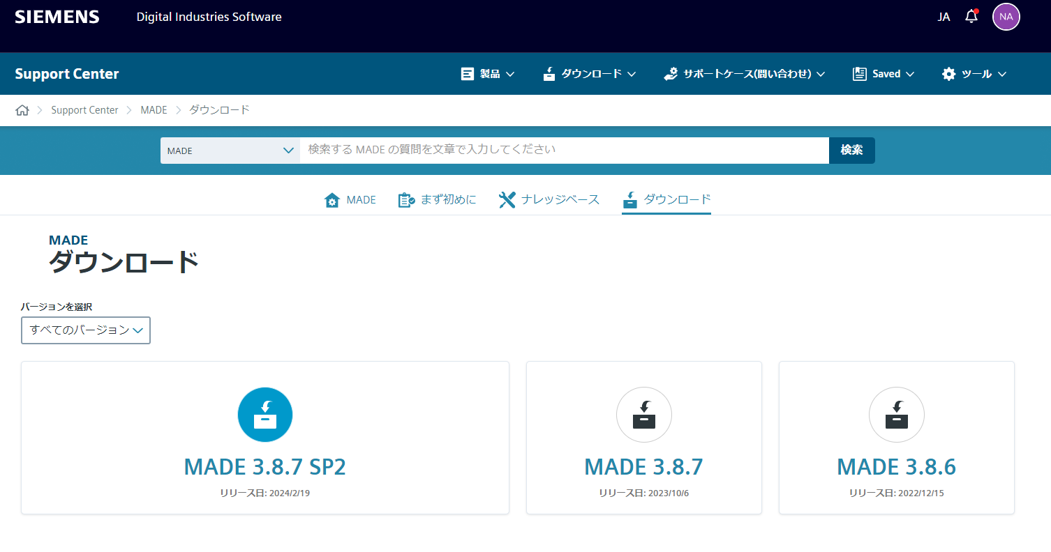This screenshot has width=1051, height=552.
Task: Open the MADE 3.8.7 SP2 title link
Action: [265, 467]
